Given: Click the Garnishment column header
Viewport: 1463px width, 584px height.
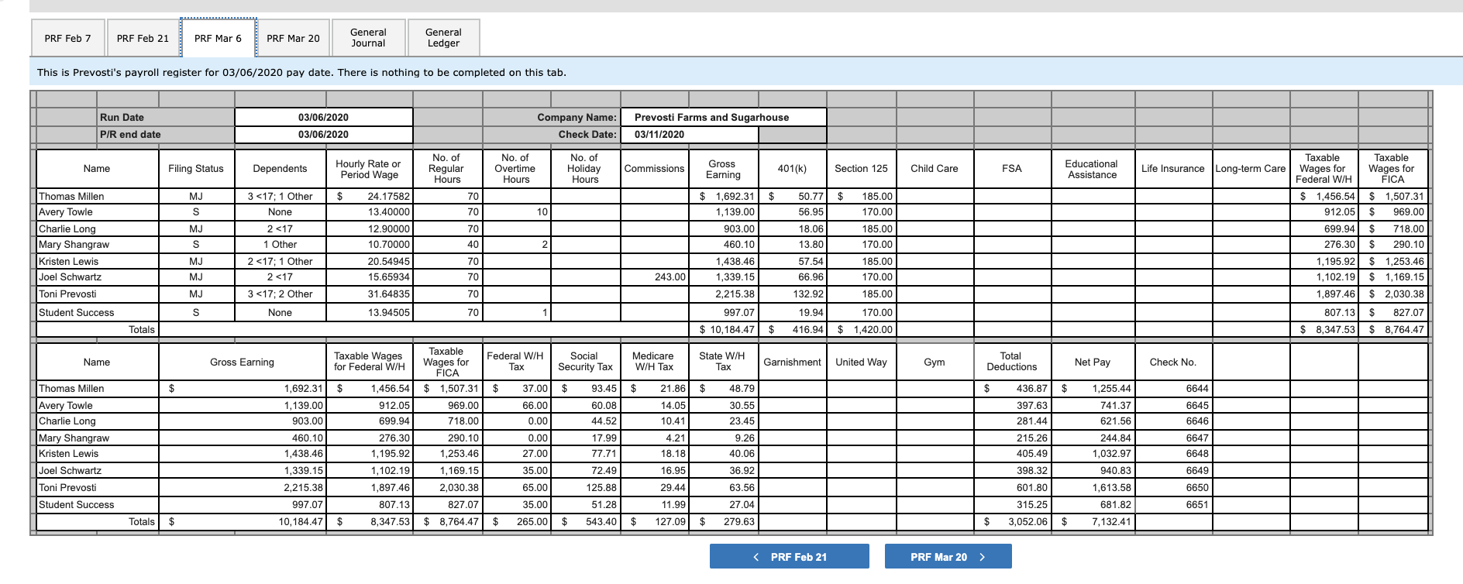Looking at the screenshot, I should [792, 362].
